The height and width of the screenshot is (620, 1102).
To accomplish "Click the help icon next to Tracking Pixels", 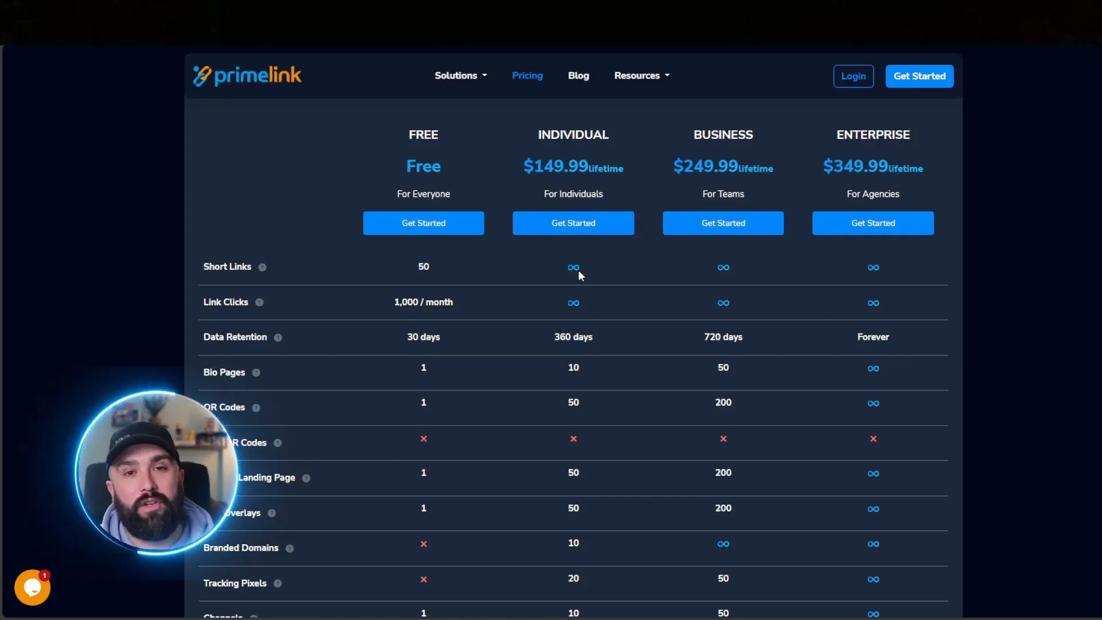I will tap(278, 583).
